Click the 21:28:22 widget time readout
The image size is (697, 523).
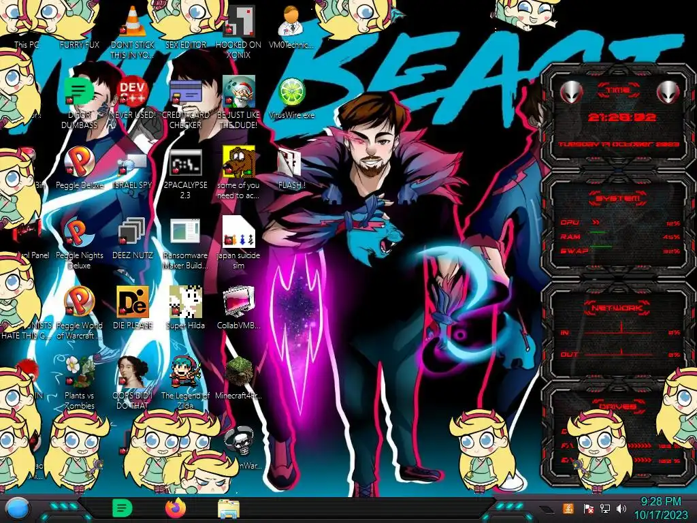(x=621, y=117)
